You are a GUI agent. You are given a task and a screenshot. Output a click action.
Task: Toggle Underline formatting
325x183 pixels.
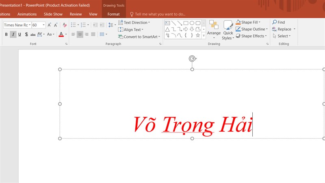19,35
